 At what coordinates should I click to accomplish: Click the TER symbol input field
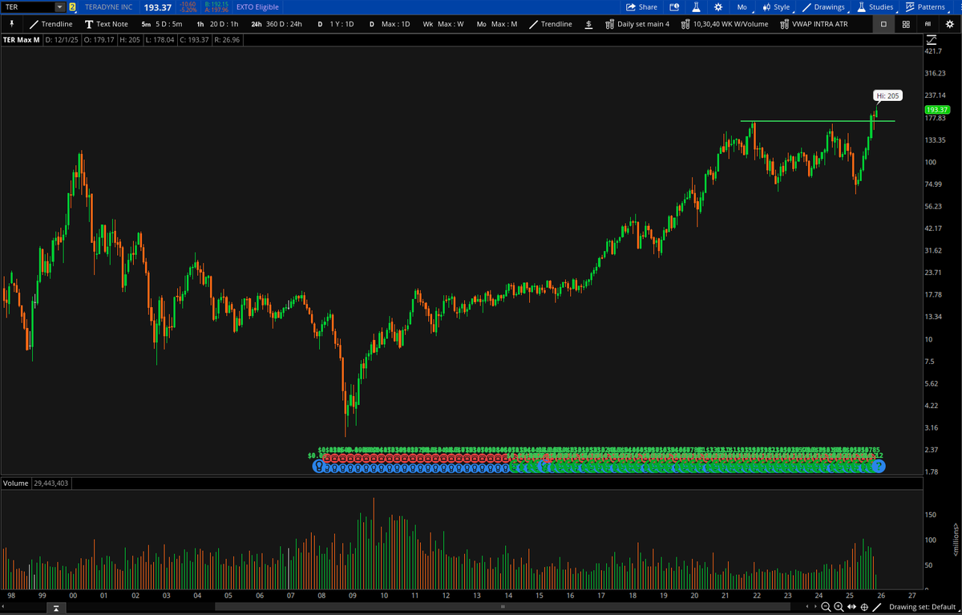pyautogui.click(x=29, y=6)
